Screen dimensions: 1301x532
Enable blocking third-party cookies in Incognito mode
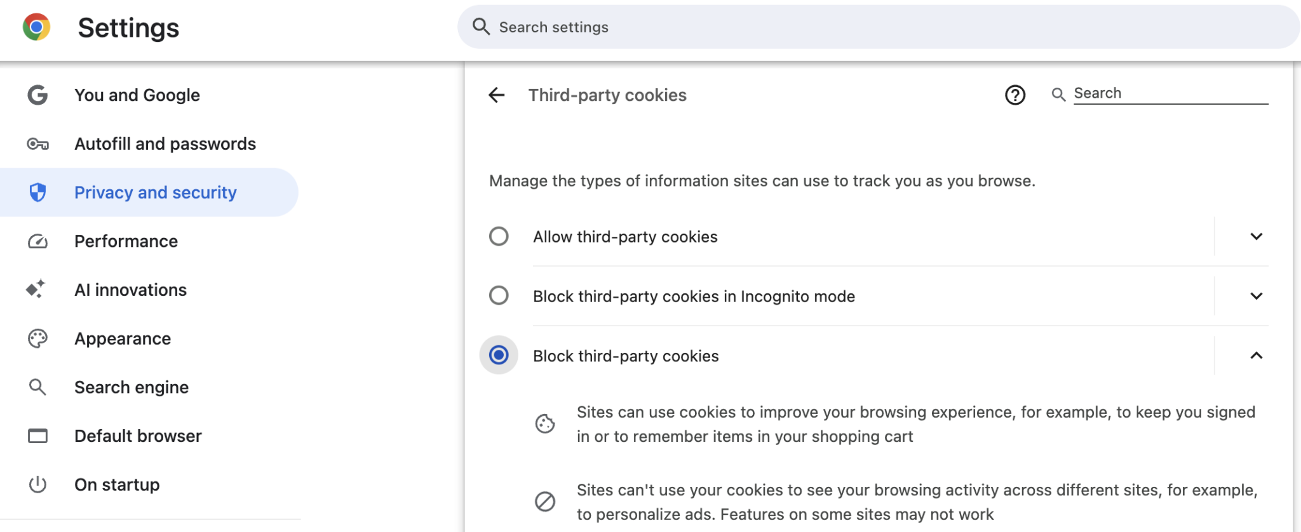tap(499, 295)
